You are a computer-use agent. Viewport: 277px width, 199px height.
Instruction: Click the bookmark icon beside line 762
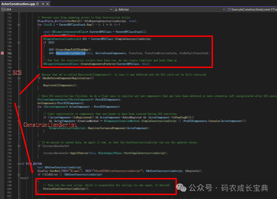2,53
